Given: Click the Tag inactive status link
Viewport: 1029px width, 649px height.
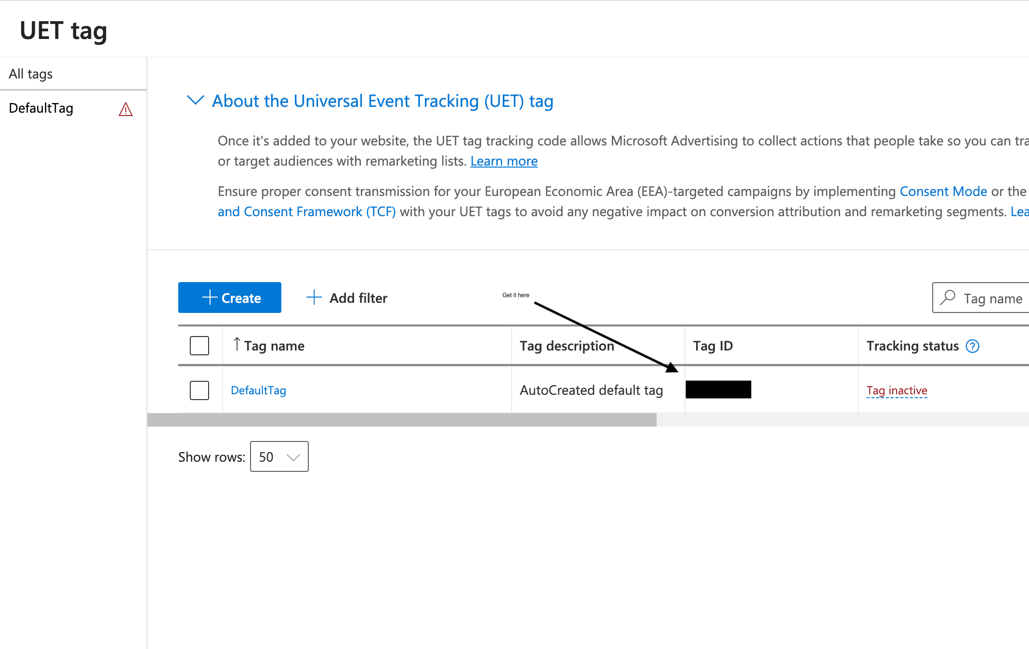Looking at the screenshot, I should [897, 390].
